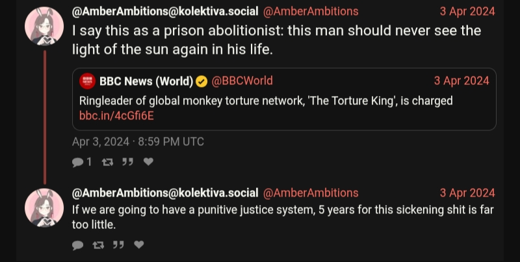Click first post's 3 Apr 2024 date
Image resolution: width=520 pixels, height=262 pixels.
tap(467, 12)
